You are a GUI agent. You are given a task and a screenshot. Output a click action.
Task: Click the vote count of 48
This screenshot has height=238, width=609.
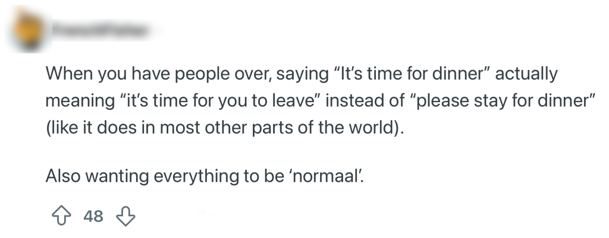pyautogui.click(x=93, y=216)
